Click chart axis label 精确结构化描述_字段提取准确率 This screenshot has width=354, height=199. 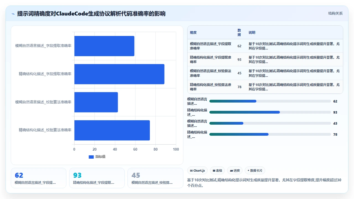coord(45,74)
